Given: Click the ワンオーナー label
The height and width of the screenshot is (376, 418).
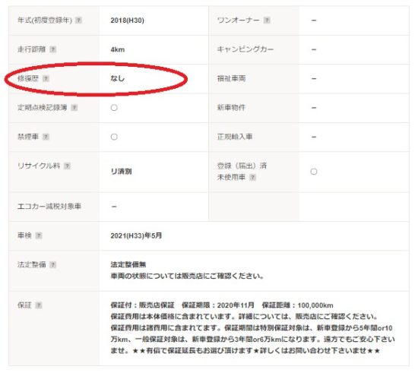Looking at the screenshot, I should click(239, 21).
